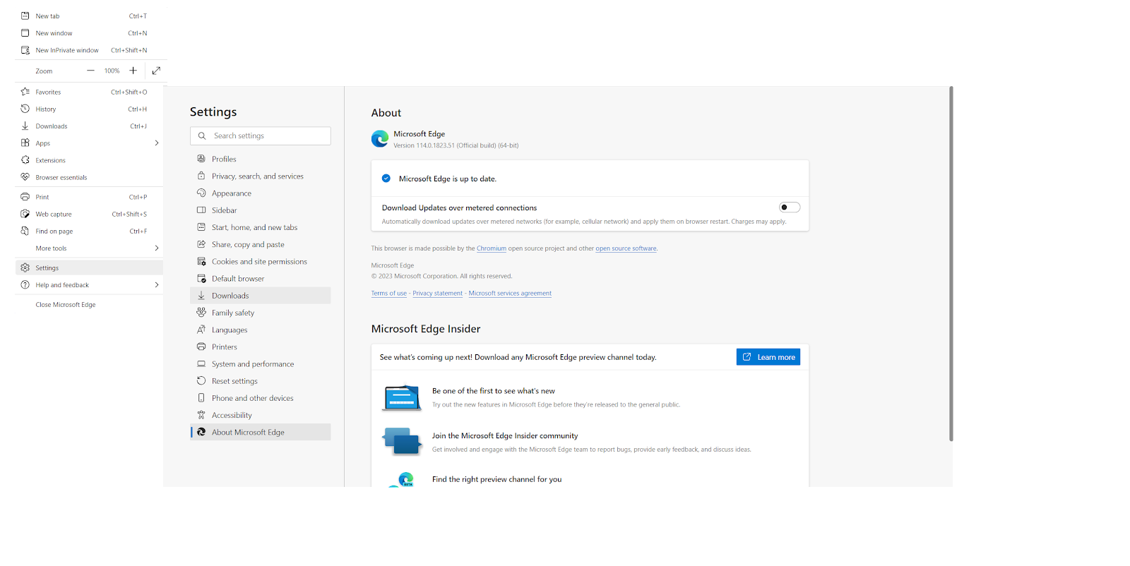This screenshot has height=566, width=1130.
Task: Expand the Apps submenu arrow
Action: tap(156, 143)
